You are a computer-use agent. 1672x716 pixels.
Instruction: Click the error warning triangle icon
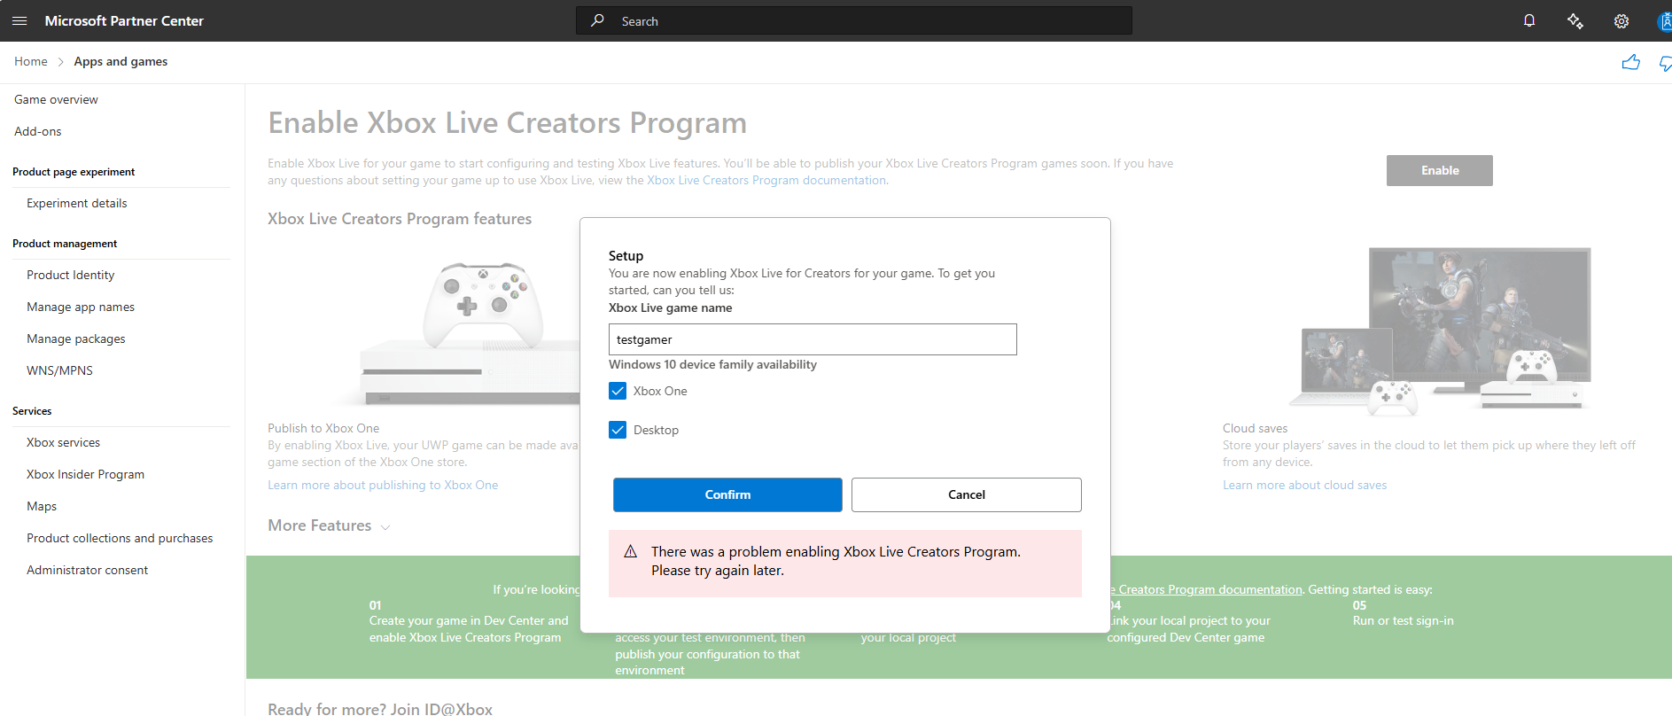[x=630, y=552]
